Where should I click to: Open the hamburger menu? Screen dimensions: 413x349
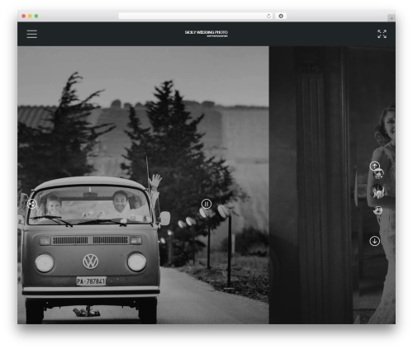(32, 34)
